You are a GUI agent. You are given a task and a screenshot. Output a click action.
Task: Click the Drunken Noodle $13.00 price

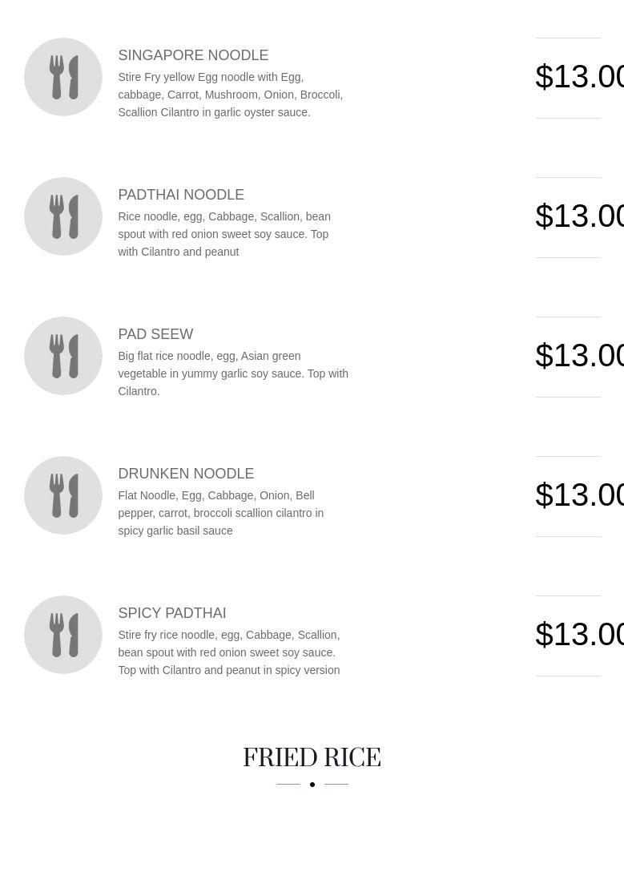click(x=580, y=495)
